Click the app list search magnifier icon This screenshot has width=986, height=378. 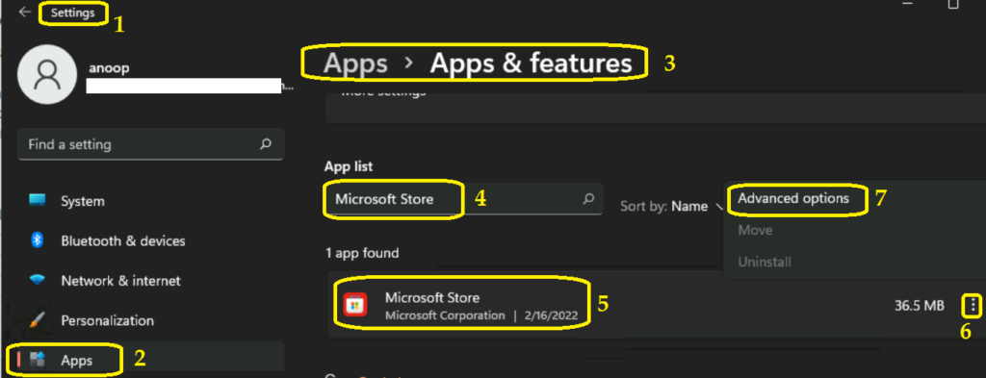(x=588, y=199)
